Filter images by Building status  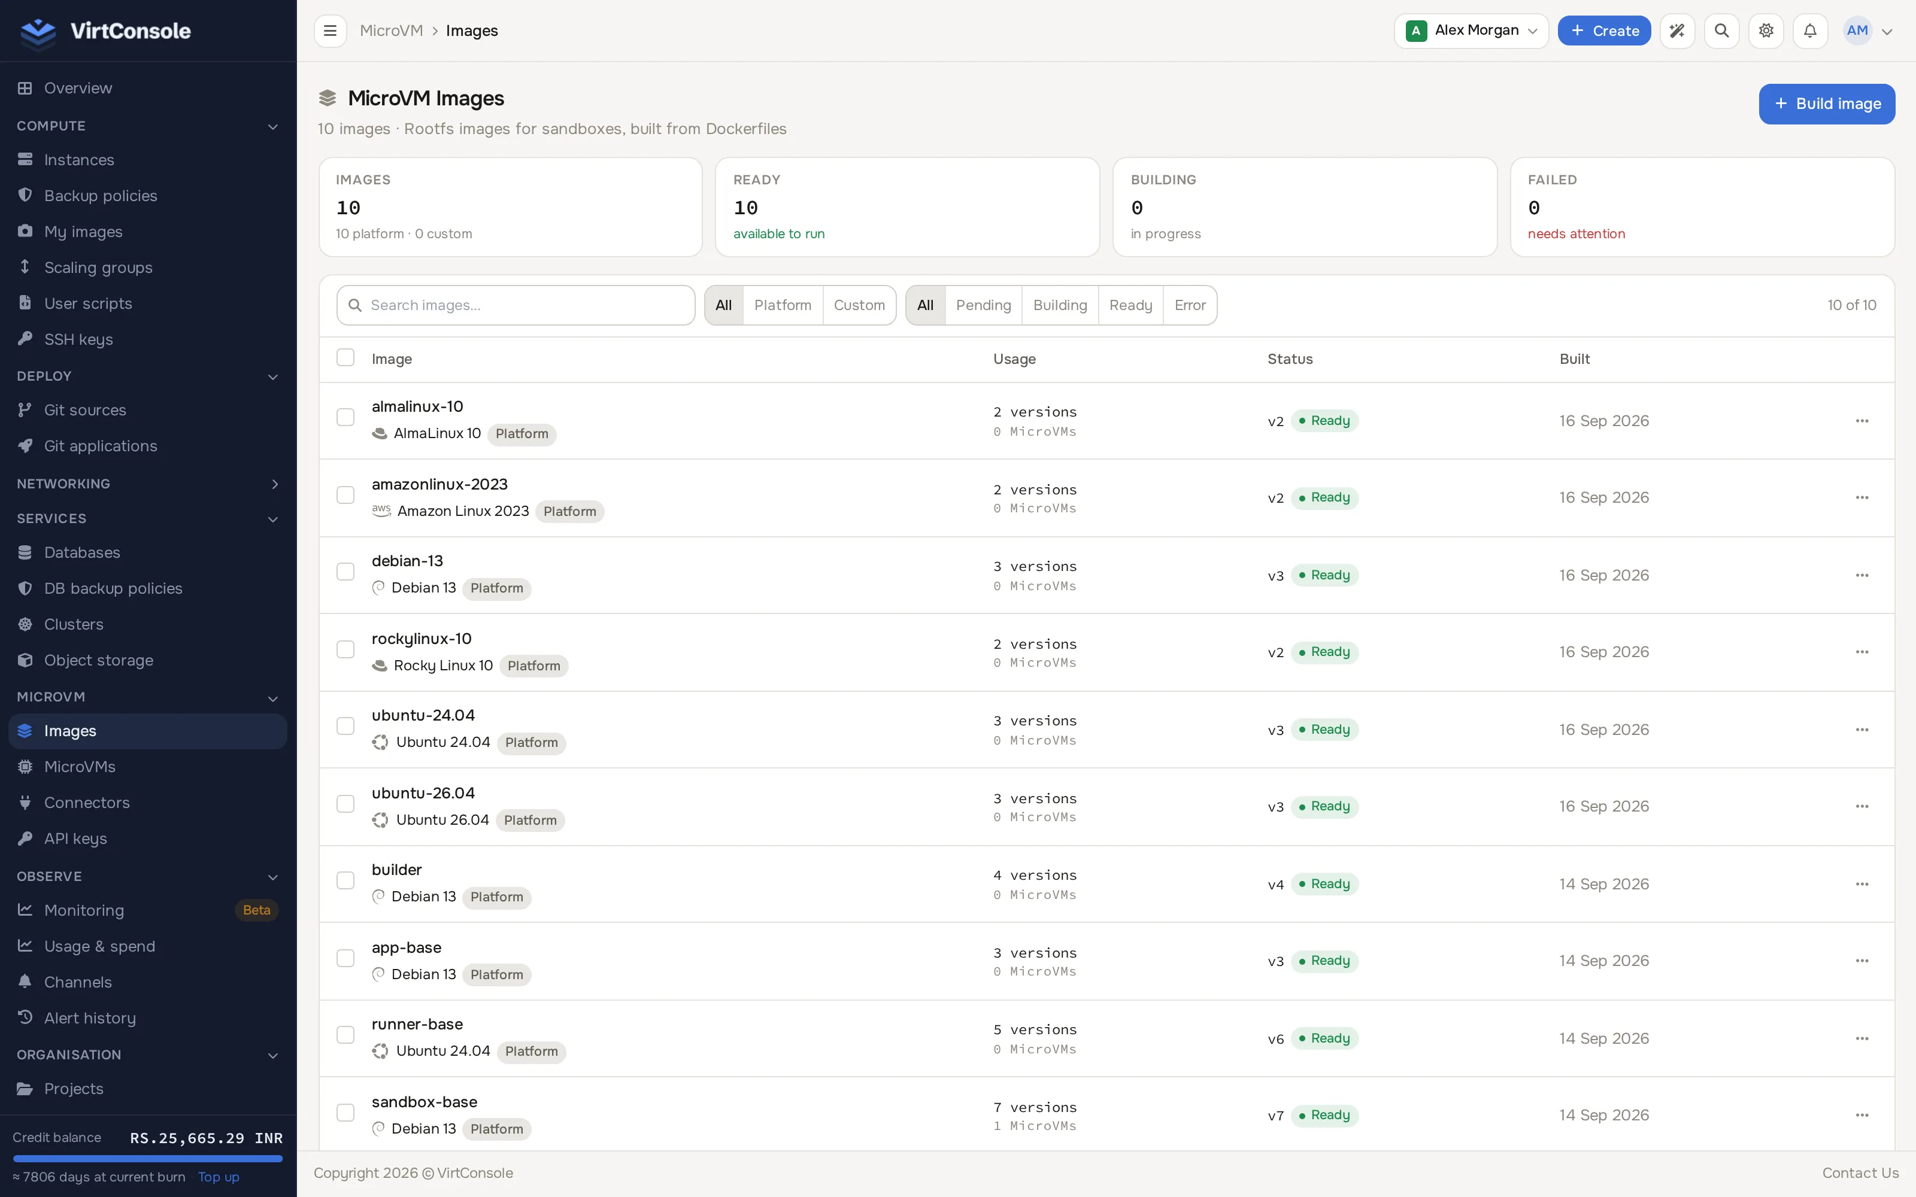pos(1060,306)
